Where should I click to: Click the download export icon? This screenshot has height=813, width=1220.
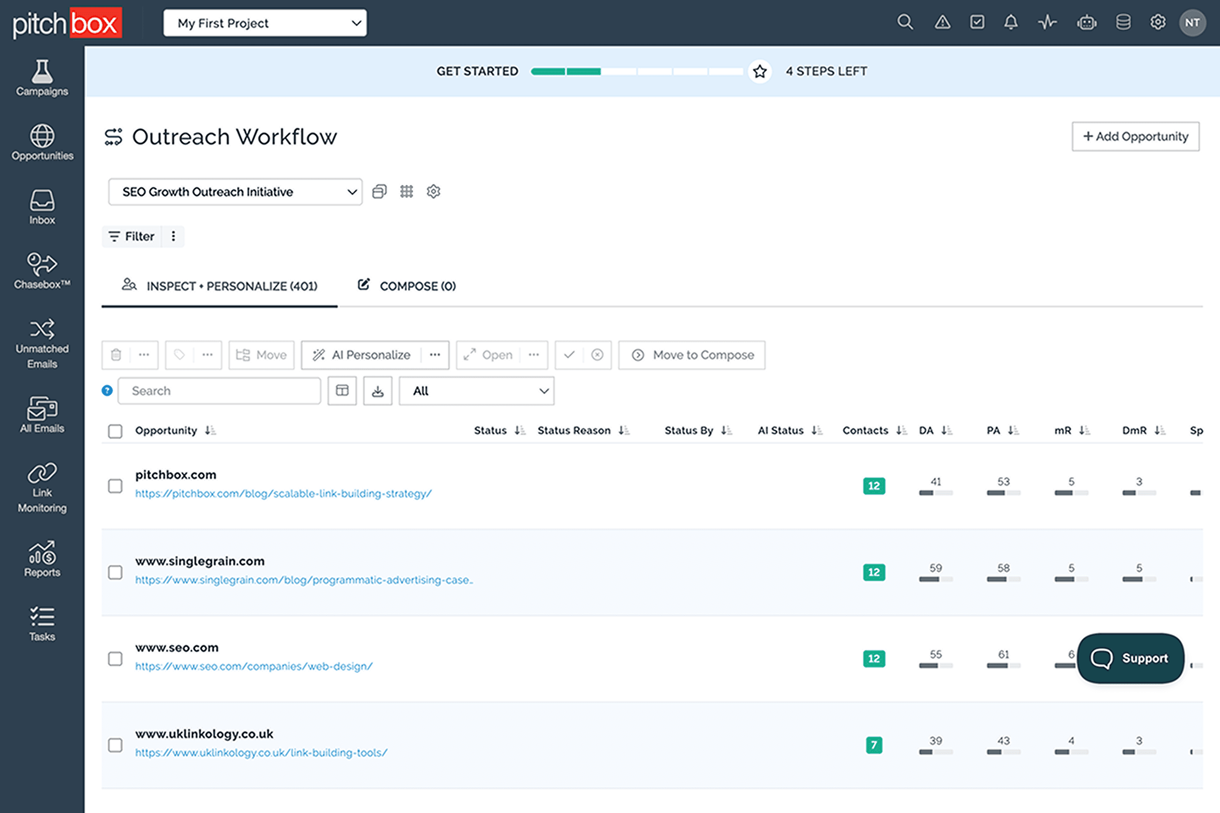pos(377,391)
